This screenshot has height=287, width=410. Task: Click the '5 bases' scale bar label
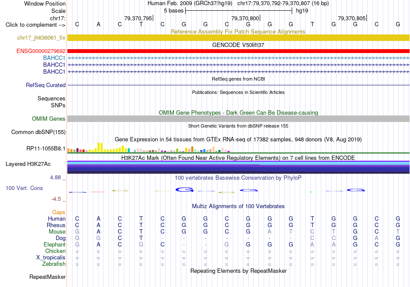173,11
